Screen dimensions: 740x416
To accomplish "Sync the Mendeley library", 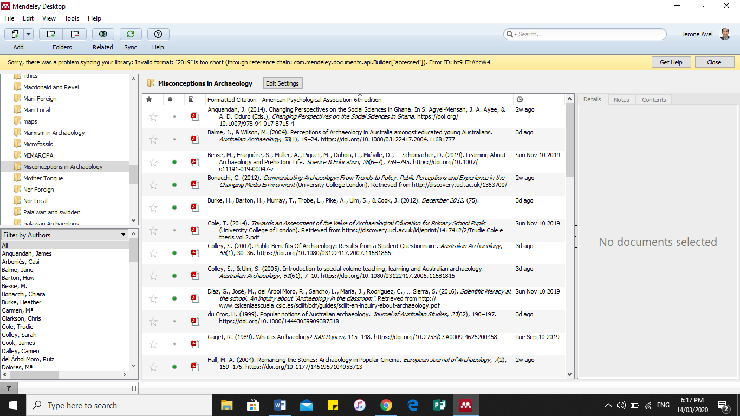I will click(x=131, y=34).
